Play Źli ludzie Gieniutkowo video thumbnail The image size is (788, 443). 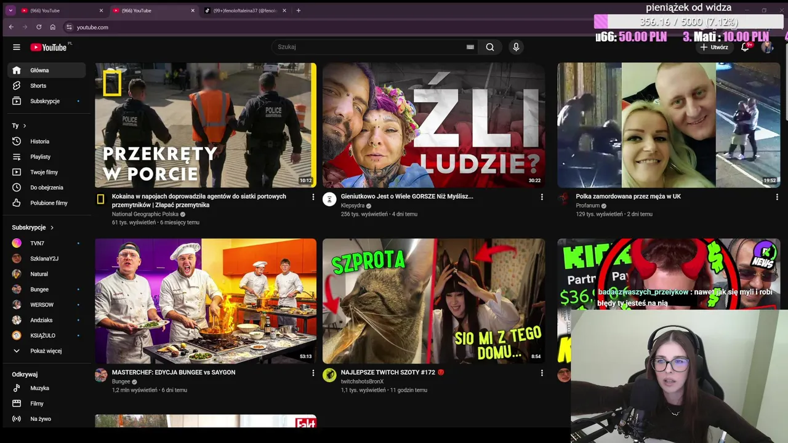(433, 125)
